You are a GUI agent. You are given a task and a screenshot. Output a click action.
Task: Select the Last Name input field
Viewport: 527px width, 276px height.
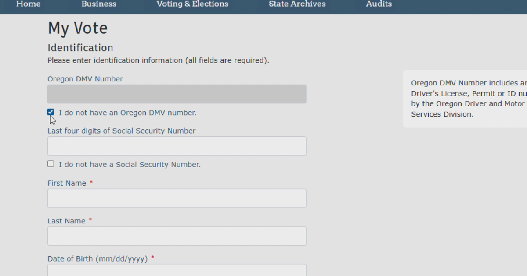coord(177,236)
